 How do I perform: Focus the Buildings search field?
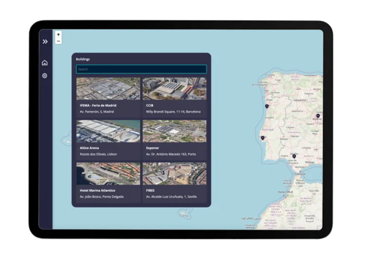141,69
